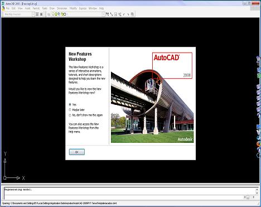
Task: Select No, don't show me this again
Action: coord(70,115)
